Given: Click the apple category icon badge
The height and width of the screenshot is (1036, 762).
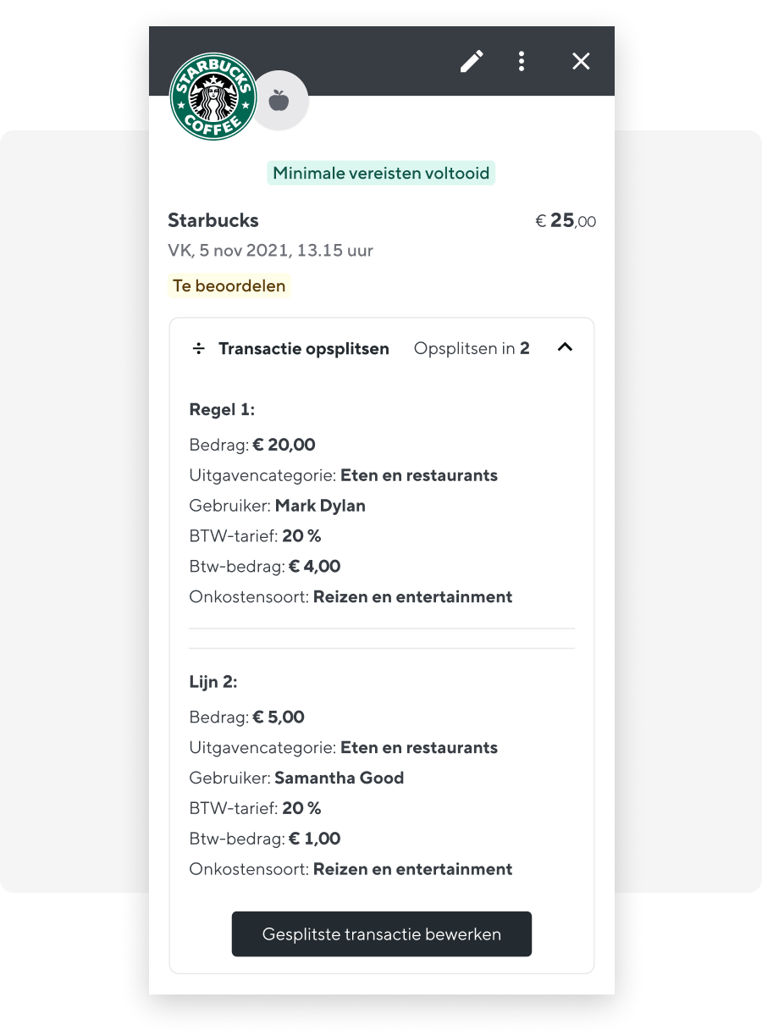Looking at the screenshot, I should click(279, 101).
